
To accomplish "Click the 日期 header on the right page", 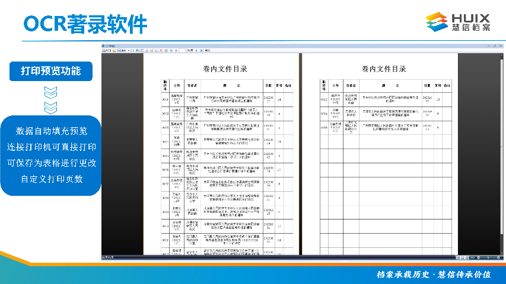I will coord(427,86).
